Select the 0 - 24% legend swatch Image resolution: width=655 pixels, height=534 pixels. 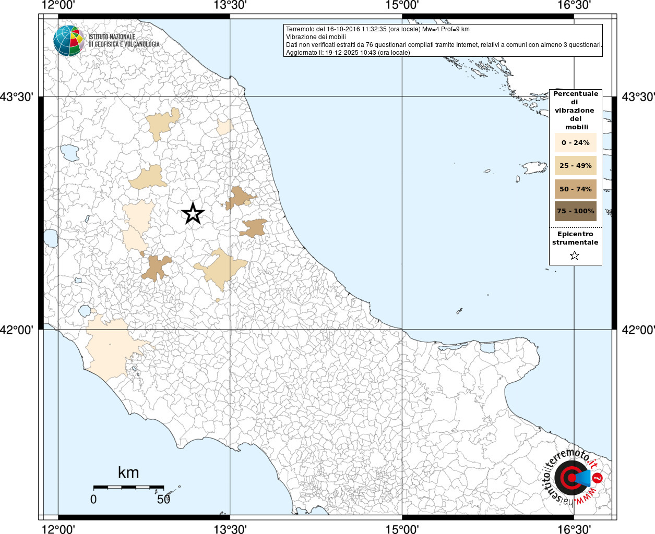575,142
